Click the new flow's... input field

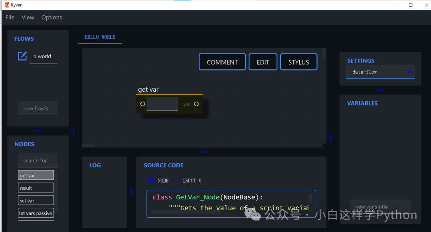pos(38,108)
